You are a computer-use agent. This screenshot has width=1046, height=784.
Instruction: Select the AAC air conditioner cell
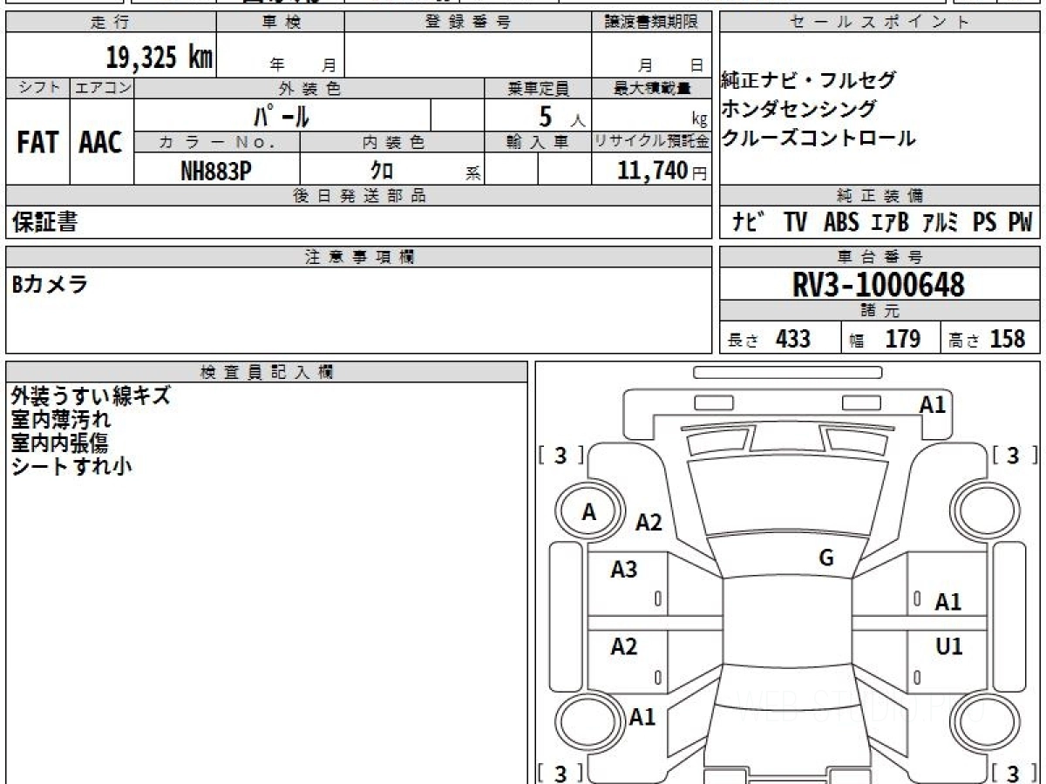(102, 142)
